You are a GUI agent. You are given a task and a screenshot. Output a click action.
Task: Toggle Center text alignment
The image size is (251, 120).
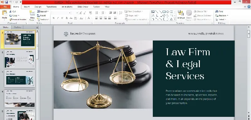101,18
